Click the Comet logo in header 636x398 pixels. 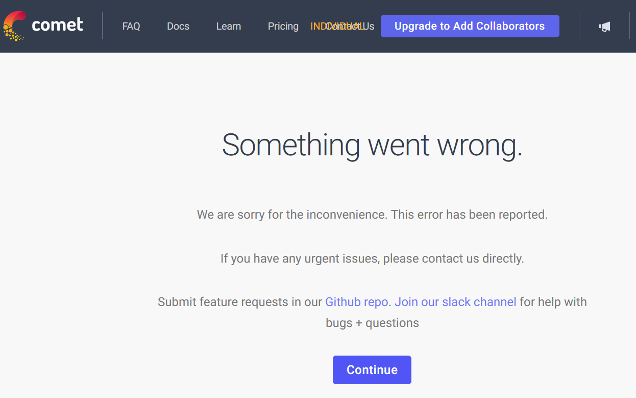[x=43, y=26]
